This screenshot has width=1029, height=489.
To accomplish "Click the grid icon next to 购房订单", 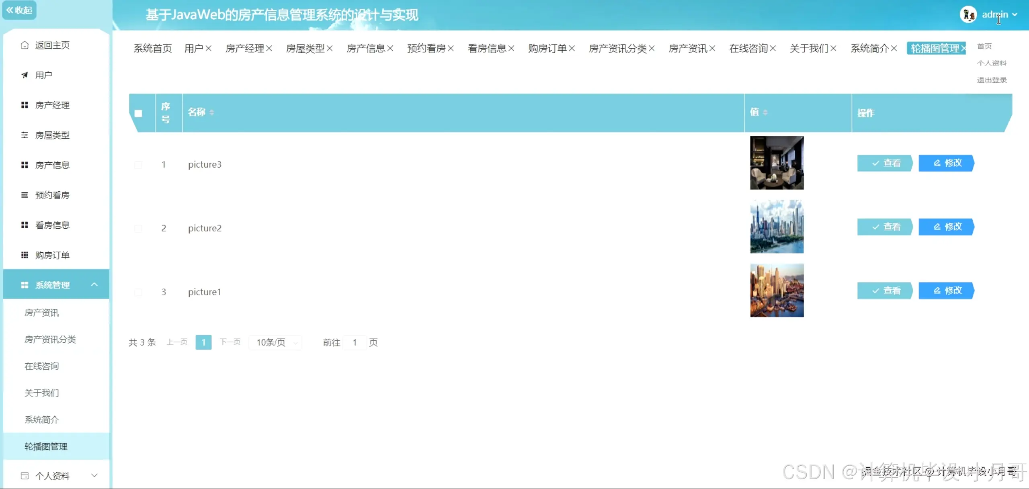I will tap(25, 255).
